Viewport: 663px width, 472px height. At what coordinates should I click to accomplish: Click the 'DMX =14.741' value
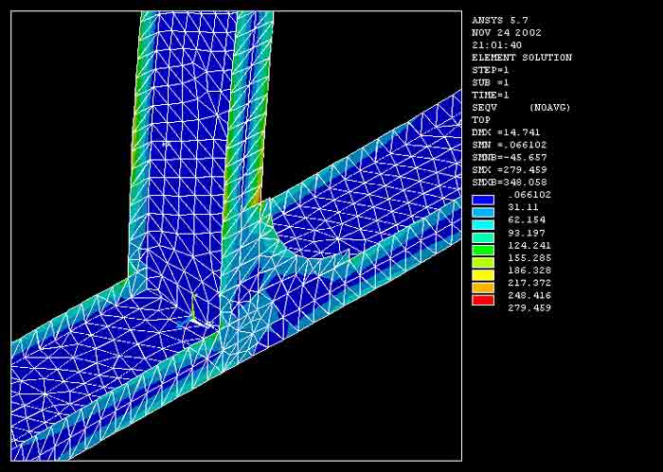point(506,132)
